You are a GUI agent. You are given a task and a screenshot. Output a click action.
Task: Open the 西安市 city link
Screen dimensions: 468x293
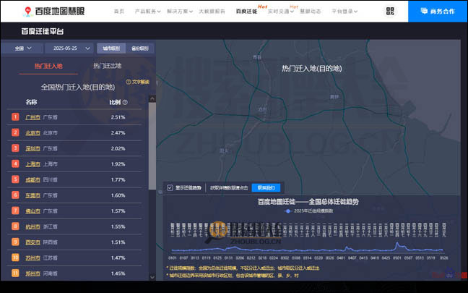32,242
